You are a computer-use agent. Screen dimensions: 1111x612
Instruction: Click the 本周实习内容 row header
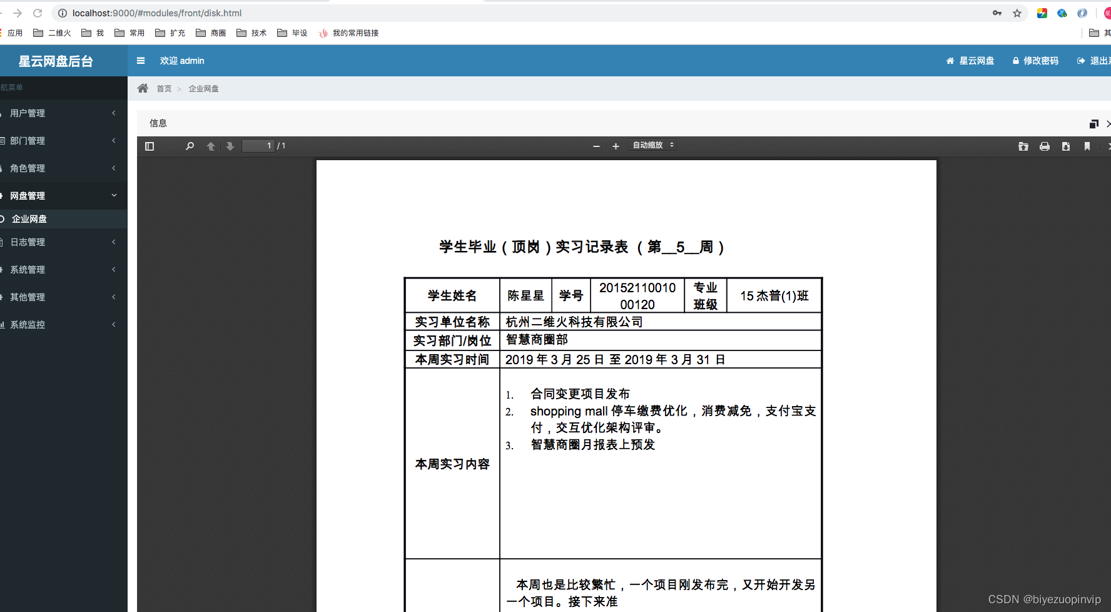click(452, 464)
